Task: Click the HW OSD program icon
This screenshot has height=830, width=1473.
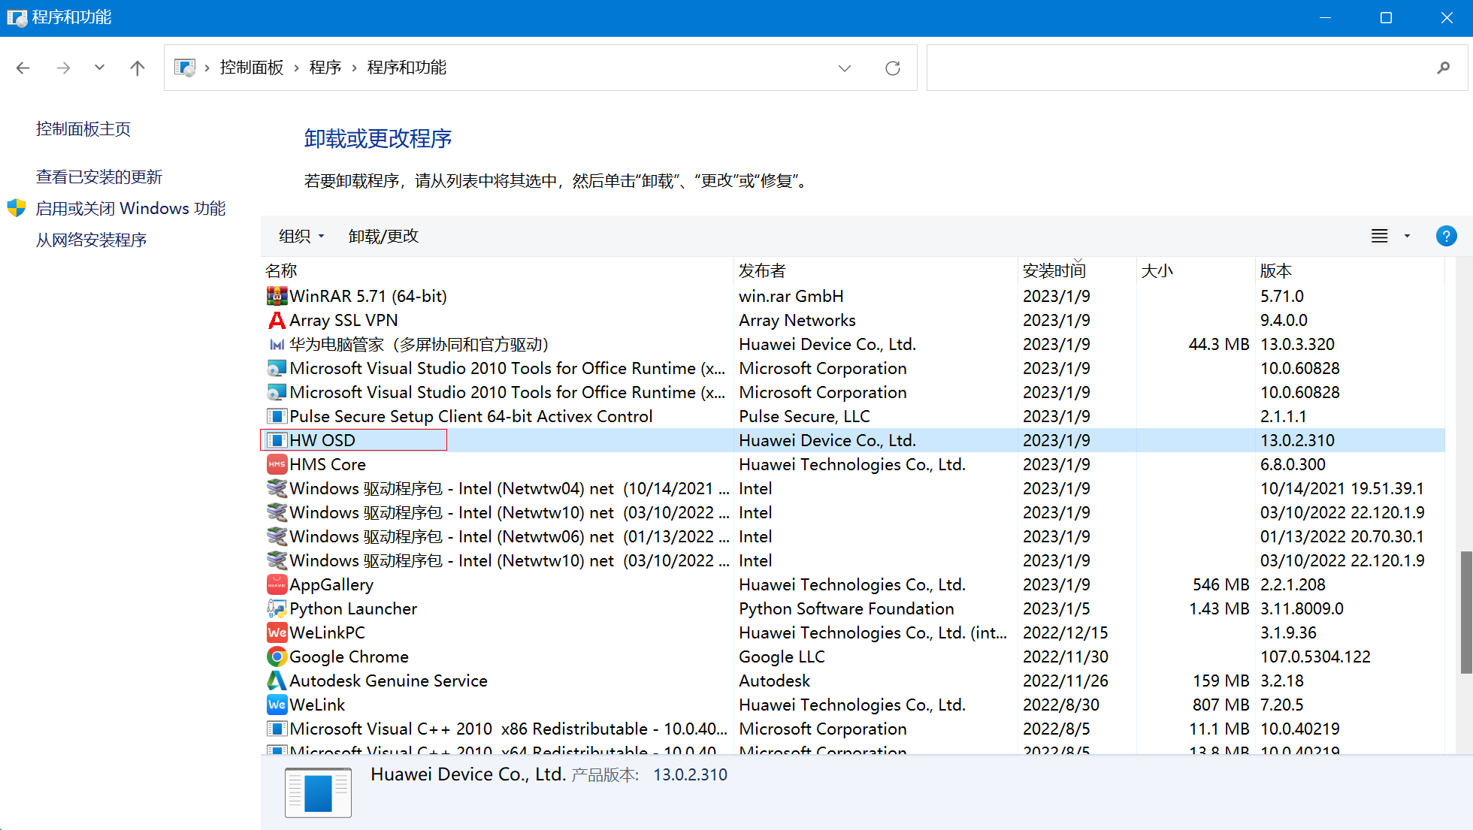Action: [x=277, y=440]
